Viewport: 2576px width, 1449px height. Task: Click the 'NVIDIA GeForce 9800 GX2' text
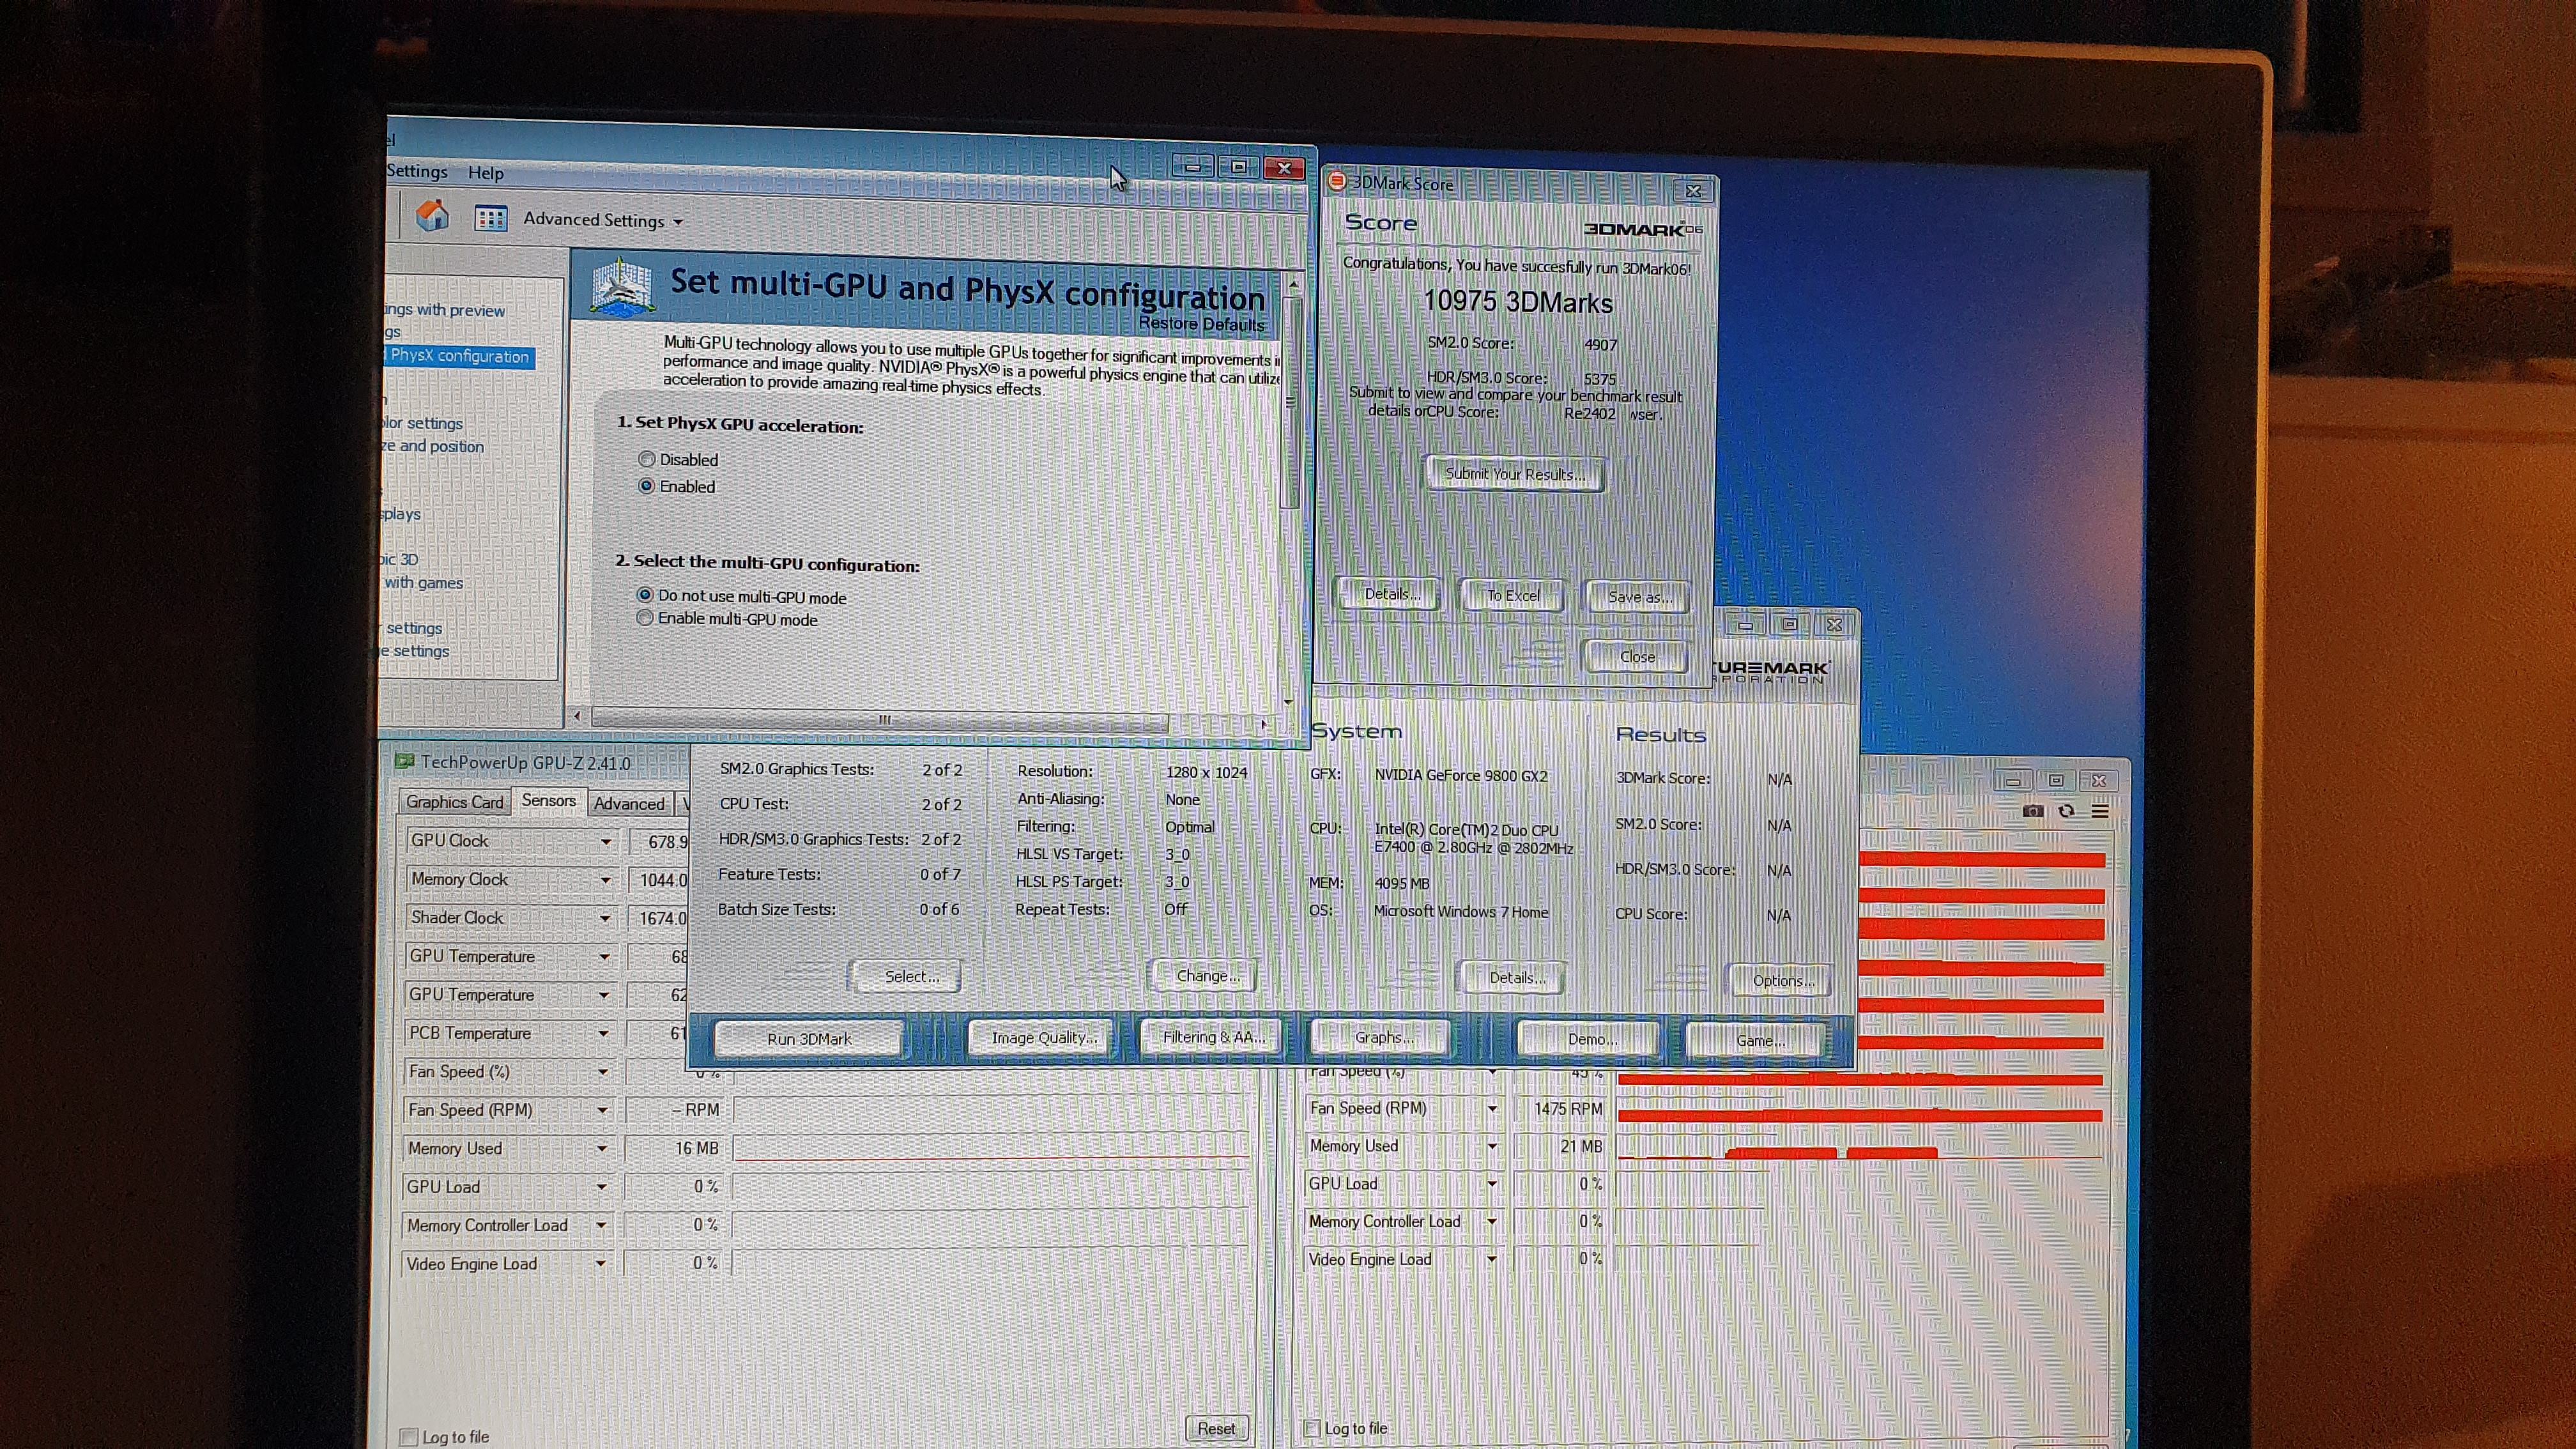1460,775
